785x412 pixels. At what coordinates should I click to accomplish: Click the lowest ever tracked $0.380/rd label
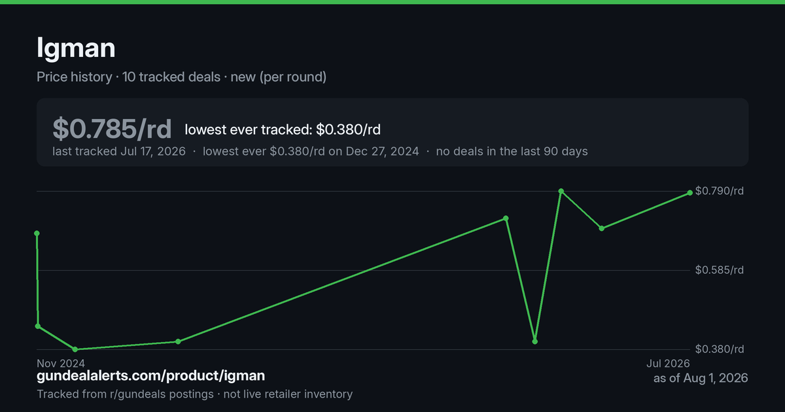pyautogui.click(x=283, y=129)
